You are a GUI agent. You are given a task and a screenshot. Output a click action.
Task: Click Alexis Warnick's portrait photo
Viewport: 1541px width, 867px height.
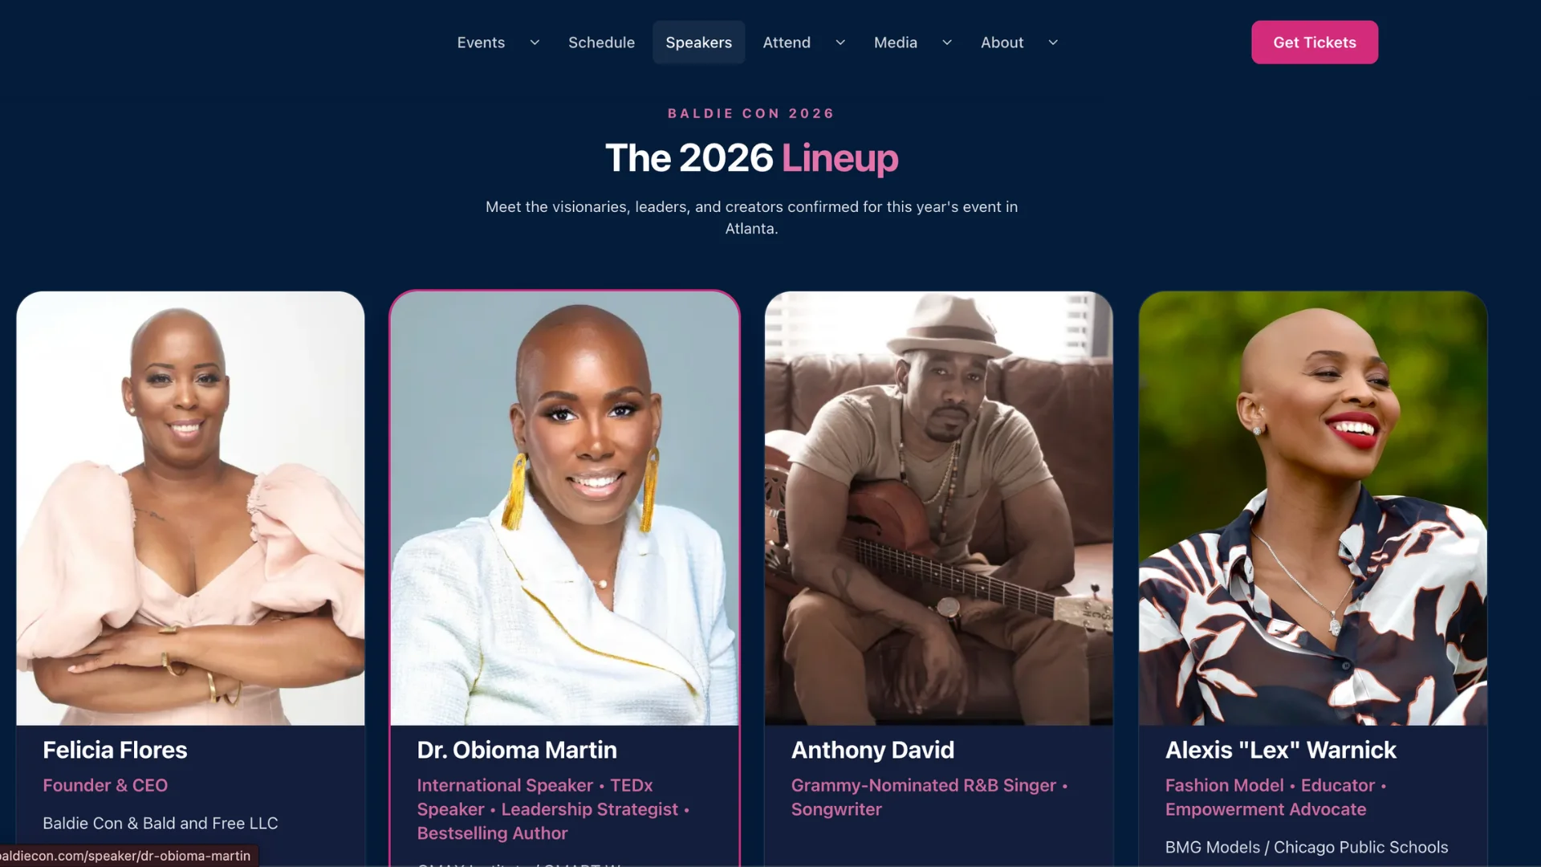pyautogui.click(x=1312, y=507)
